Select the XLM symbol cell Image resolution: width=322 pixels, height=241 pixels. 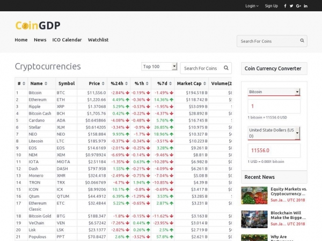[61, 127]
